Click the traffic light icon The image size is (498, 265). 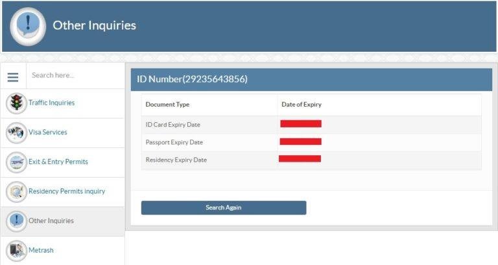tap(16, 103)
